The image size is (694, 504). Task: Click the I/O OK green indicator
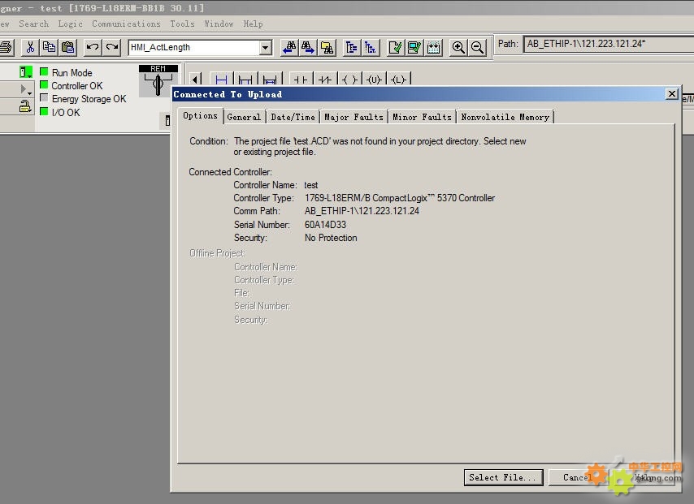44,111
